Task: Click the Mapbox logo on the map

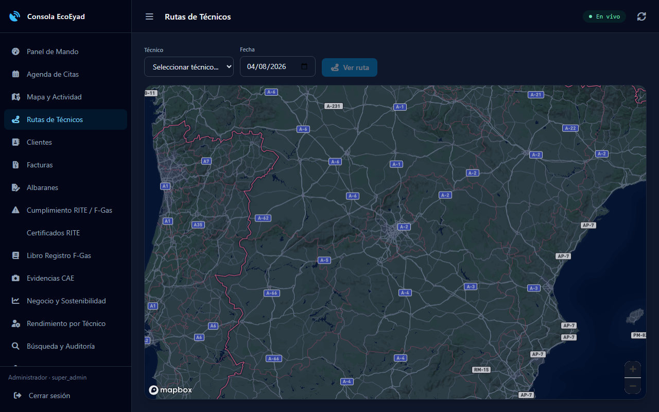Action: 170,390
